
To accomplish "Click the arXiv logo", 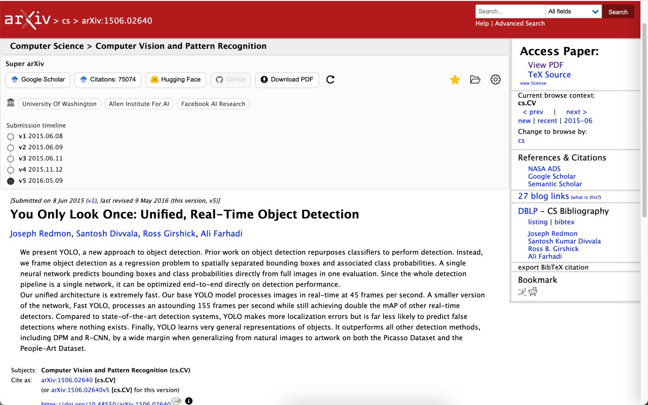I will (27, 19).
